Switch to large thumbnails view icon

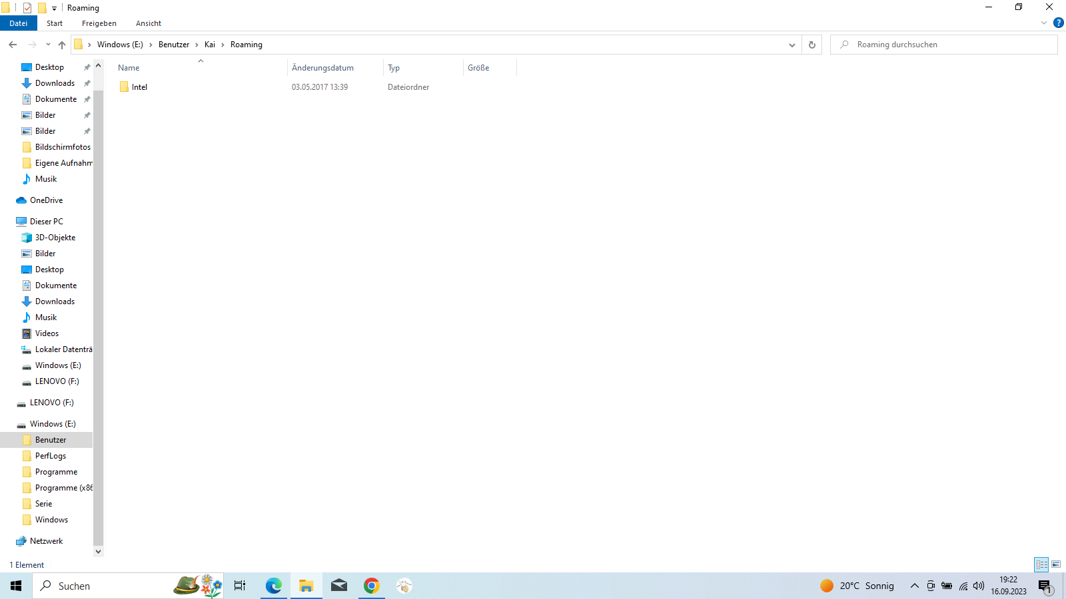[1056, 564]
